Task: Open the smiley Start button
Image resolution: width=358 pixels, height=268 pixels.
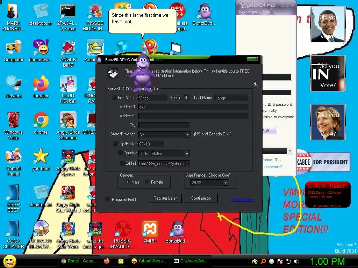Action: tap(9, 261)
